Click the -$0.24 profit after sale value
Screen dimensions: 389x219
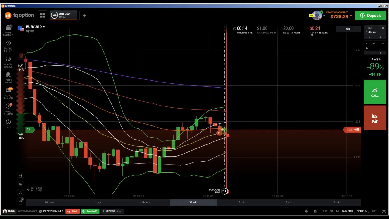314,28
